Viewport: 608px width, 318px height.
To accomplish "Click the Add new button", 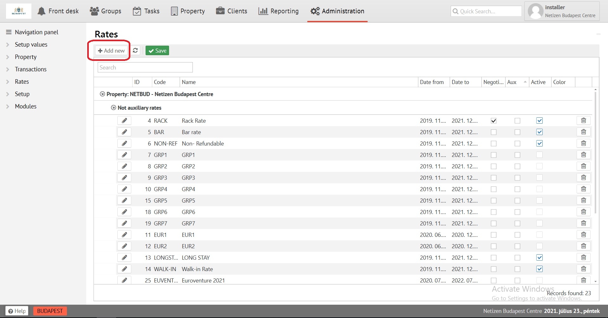I will click(x=111, y=51).
